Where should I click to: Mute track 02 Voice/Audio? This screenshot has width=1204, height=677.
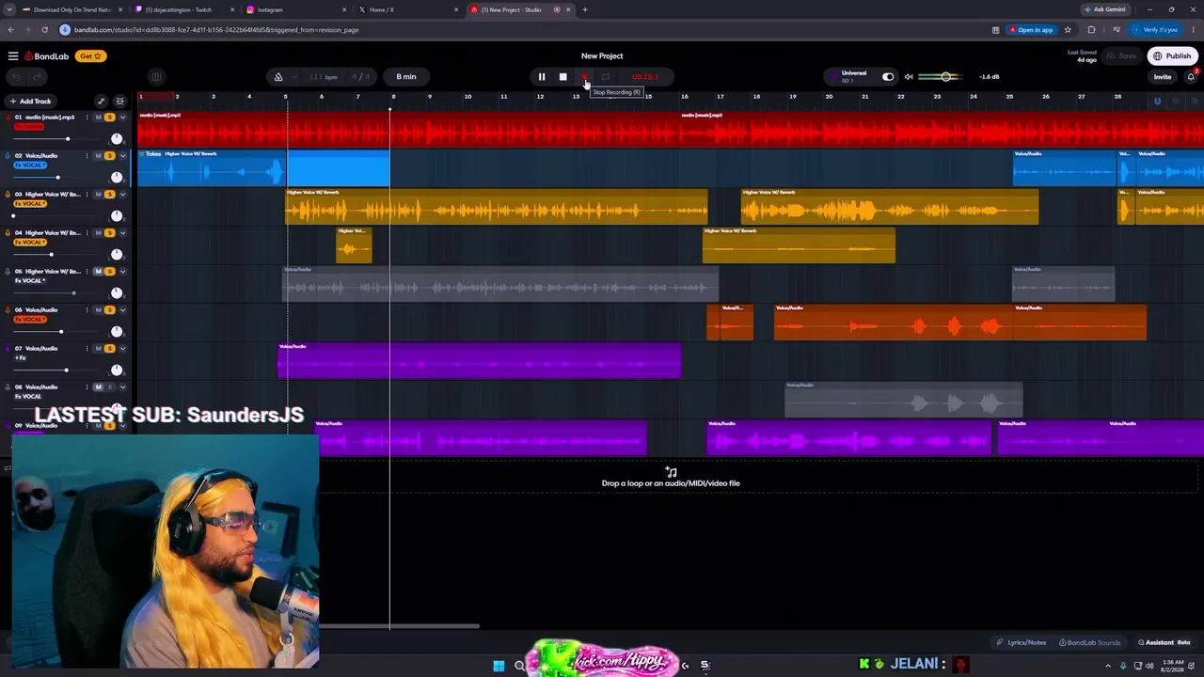coord(98,156)
